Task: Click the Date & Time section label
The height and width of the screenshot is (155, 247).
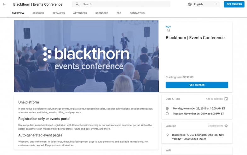Action: coord(173,99)
